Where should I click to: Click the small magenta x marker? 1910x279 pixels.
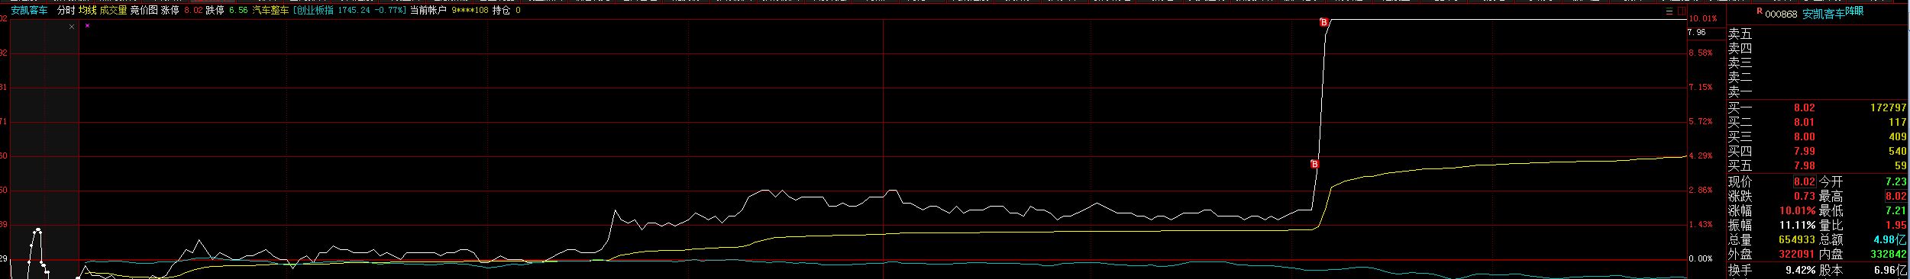[x=87, y=25]
